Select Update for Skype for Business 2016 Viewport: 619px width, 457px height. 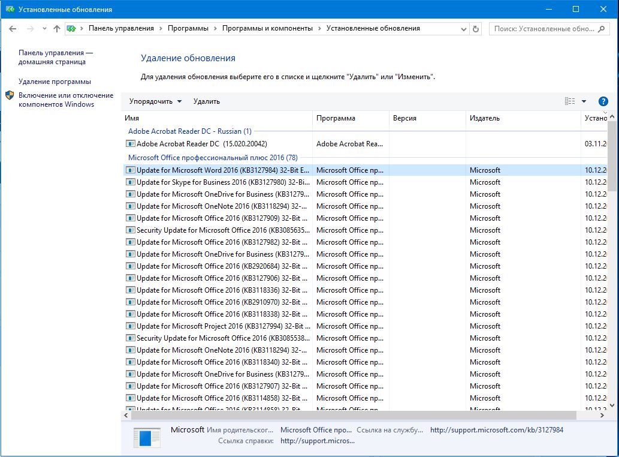click(222, 182)
